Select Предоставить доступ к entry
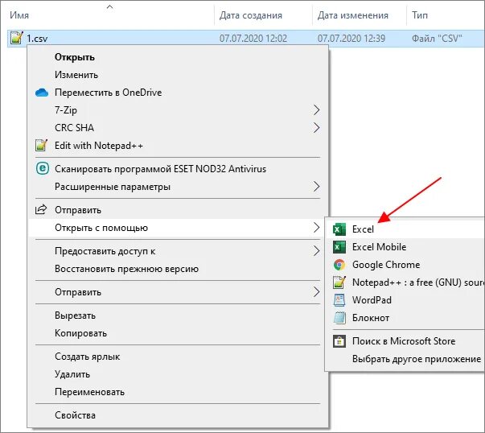485x433 pixels. pyautogui.click(x=178, y=251)
